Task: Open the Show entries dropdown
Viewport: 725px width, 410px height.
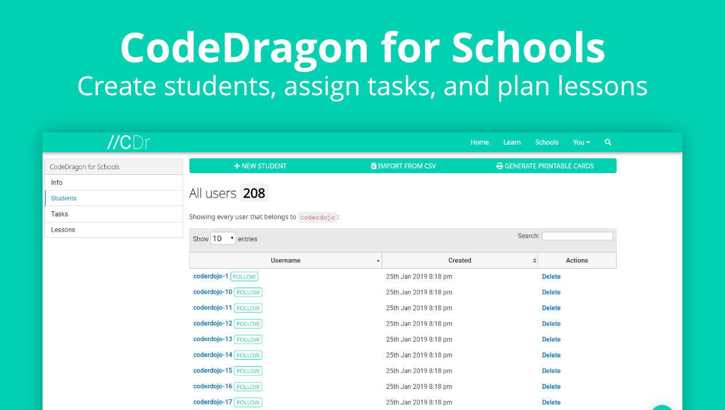Action: click(x=223, y=238)
